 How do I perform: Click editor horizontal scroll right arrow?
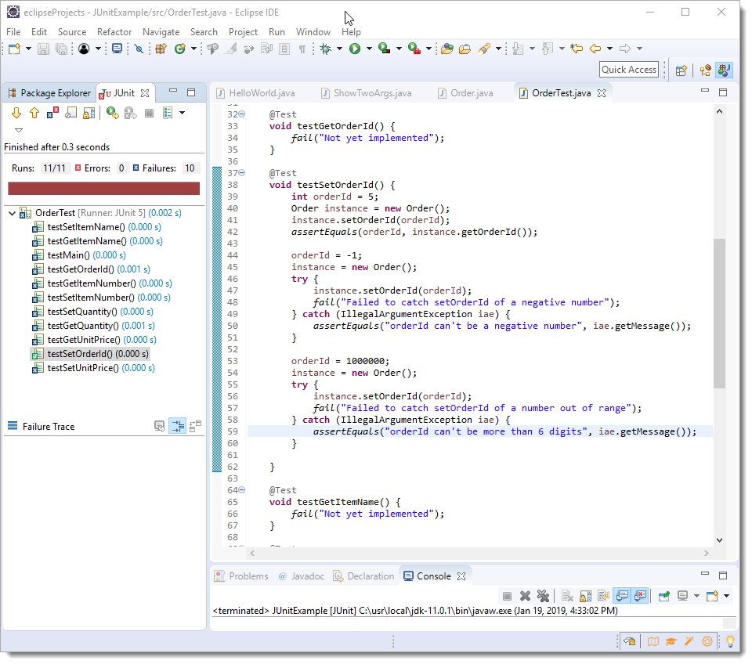(706, 554)
